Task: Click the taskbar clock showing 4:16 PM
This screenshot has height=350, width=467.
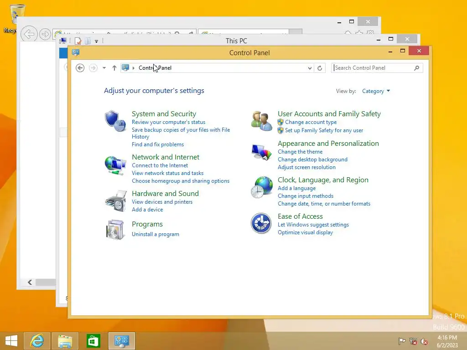Action: point(447,341)
